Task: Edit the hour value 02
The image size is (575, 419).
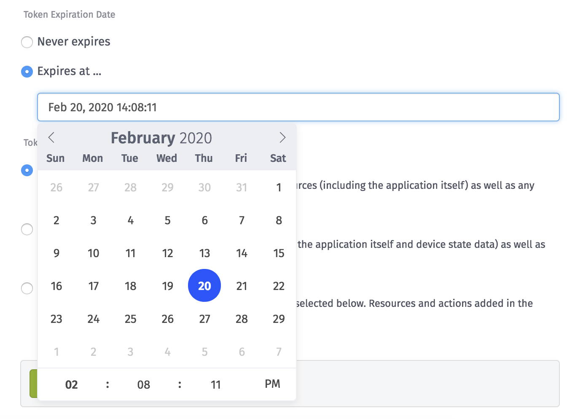Action: point(72,384)
